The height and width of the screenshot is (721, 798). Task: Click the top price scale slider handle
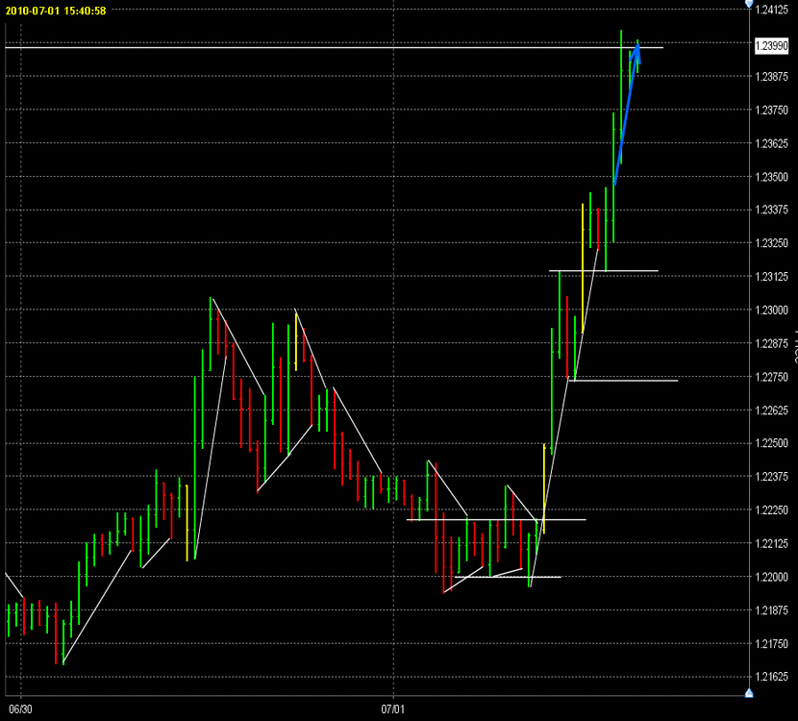coord(749,4)
